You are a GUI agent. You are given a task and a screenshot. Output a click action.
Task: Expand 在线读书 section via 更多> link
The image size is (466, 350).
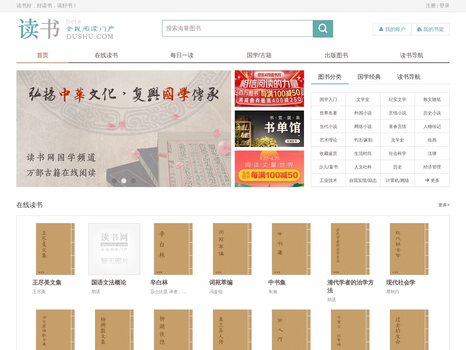pyautogui.click(x=444, y=205)
